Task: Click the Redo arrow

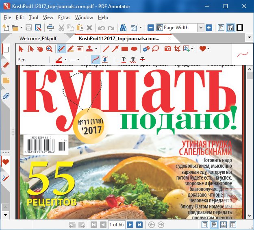Action: coord(111,28)
